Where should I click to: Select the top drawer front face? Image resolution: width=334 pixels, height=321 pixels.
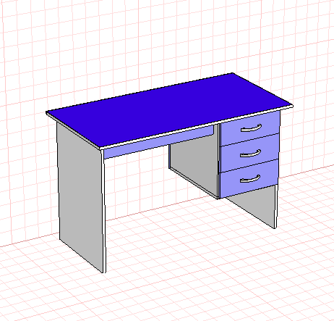[x=251, y=128]
